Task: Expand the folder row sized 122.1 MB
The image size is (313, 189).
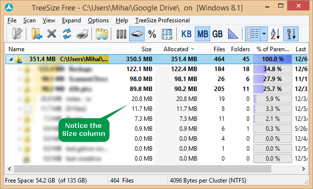Action: pos(19,69)
